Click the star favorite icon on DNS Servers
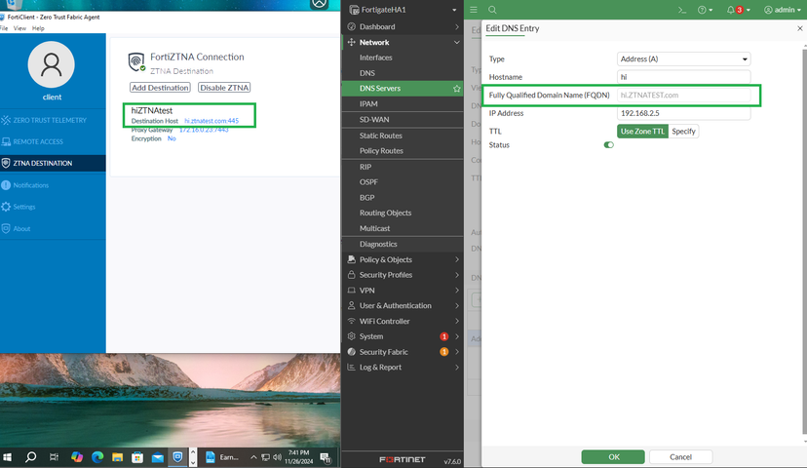The image size is (807, 468). coord(456,89)
